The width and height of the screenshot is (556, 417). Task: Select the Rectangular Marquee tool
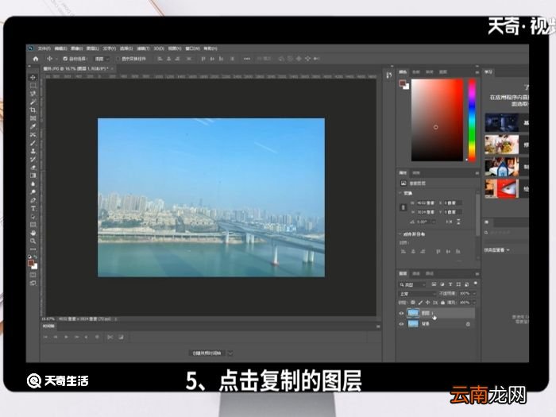point(33,86)
